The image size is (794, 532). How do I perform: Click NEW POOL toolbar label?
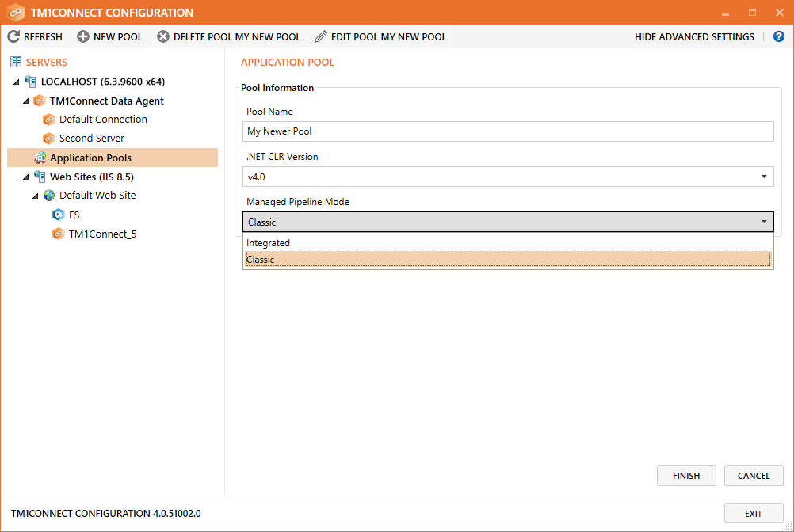coord(118,37)
